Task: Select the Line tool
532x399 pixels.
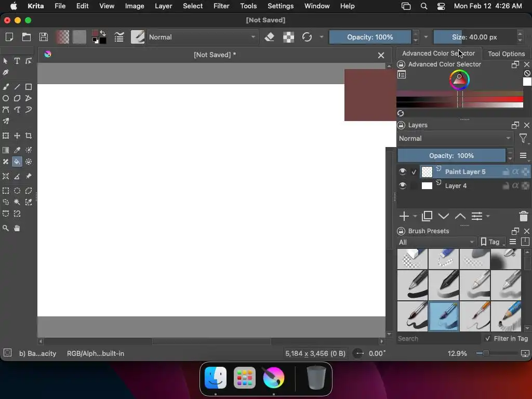Action: point(17,87)
